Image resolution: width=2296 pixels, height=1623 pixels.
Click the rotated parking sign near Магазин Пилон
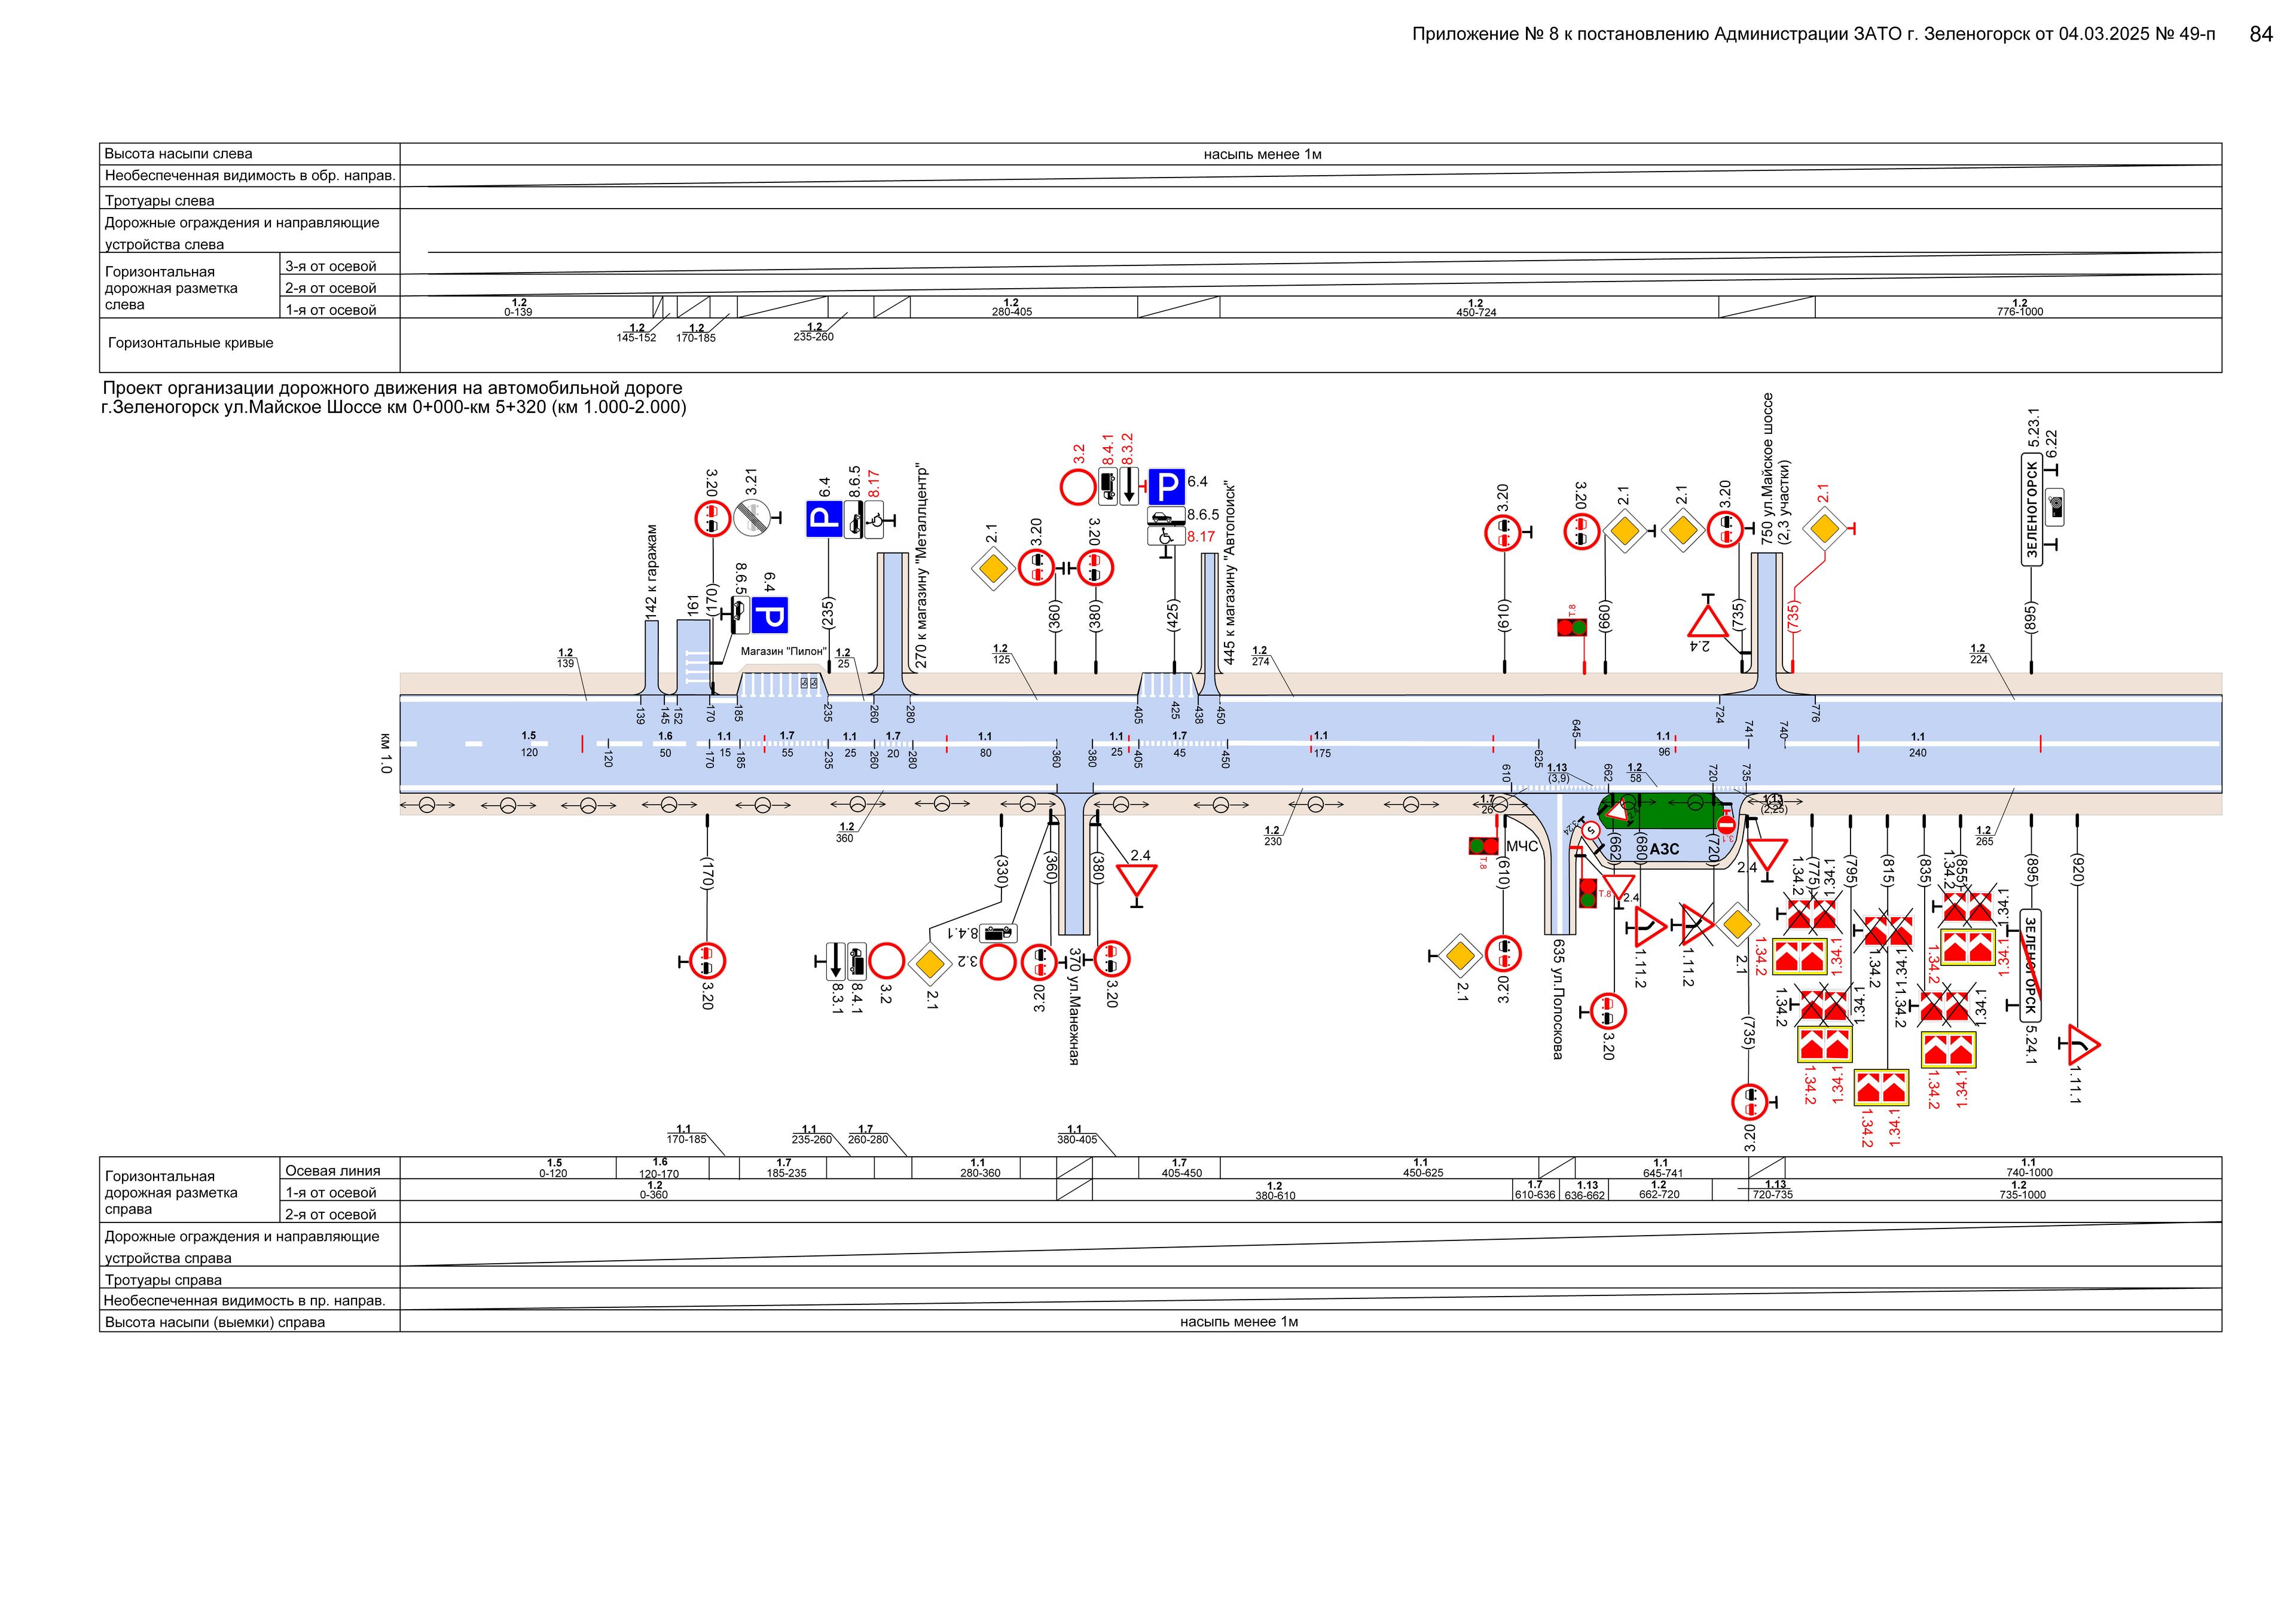769,615
